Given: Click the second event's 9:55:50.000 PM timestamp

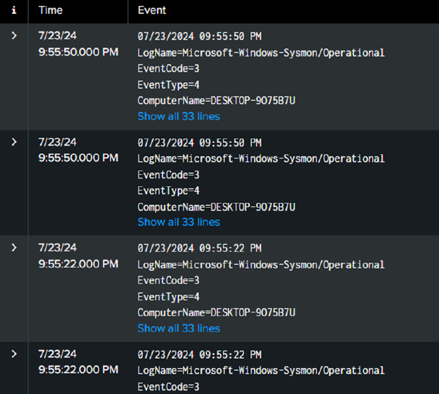Looking at the screenshot, I should click(x=78, y=158).
